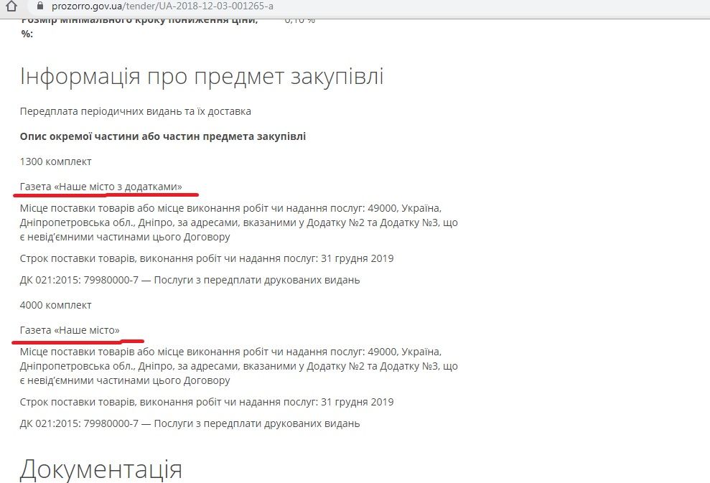Click the padlock site security icon
Image resolution: width=710 pixels, height=483 pixels.
pyautogui.click(x=39, y=6)
